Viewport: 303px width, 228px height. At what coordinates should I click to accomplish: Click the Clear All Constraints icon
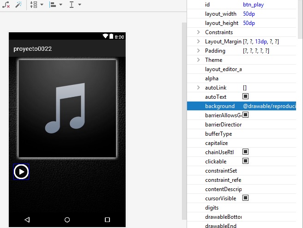click(6, 4)
